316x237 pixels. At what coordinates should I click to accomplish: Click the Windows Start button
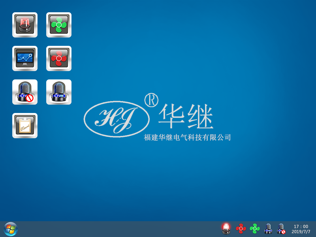11,229
